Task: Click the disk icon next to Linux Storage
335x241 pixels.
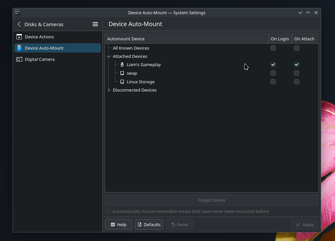Action: pos(122,82)
